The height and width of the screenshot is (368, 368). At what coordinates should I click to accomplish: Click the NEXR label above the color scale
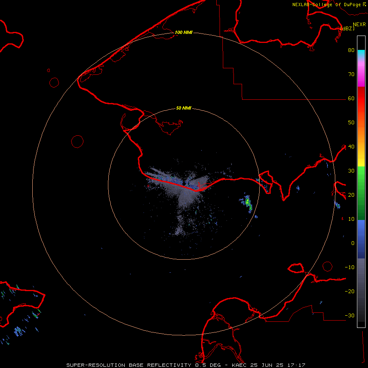[359, 25]
